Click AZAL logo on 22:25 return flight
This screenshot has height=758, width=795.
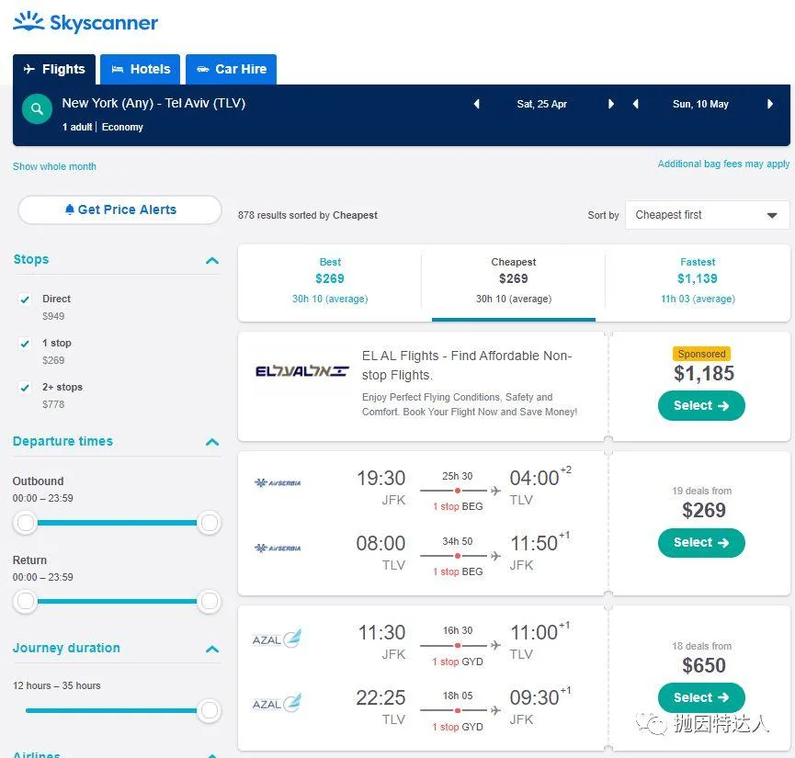[x=277, y=704]
